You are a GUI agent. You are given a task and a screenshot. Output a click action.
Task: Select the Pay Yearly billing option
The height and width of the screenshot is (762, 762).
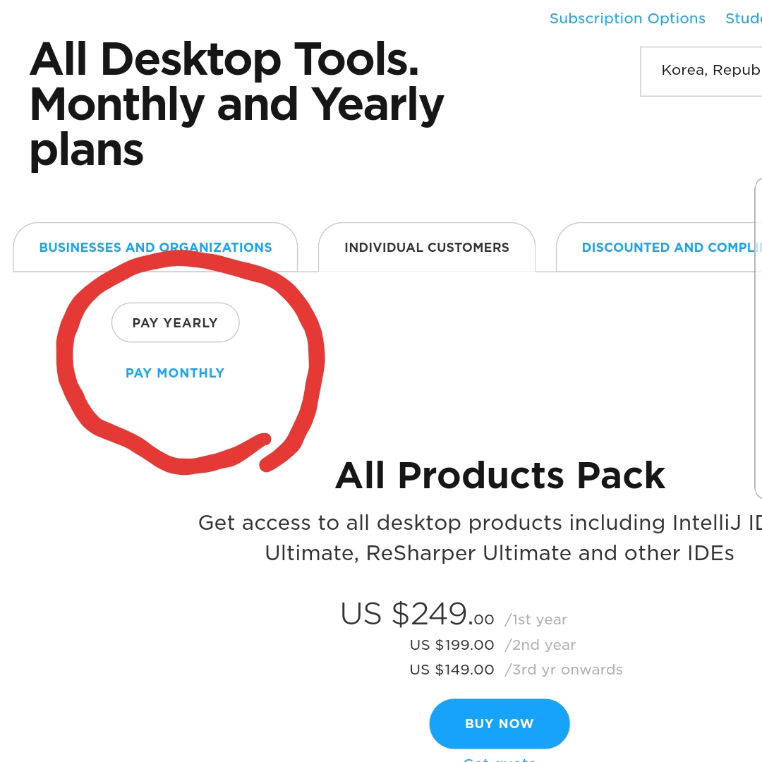(176, 322)
